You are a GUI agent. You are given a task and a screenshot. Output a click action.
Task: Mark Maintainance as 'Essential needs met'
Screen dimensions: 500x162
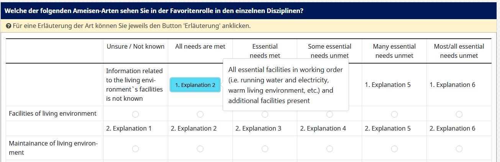[265, 149]
